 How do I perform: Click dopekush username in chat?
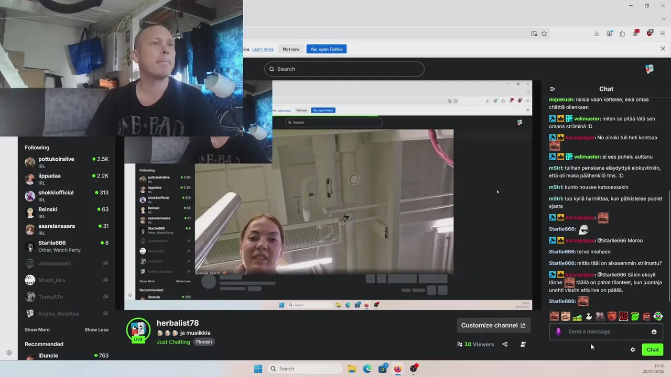pyautogui.click(x=561, y=99)
